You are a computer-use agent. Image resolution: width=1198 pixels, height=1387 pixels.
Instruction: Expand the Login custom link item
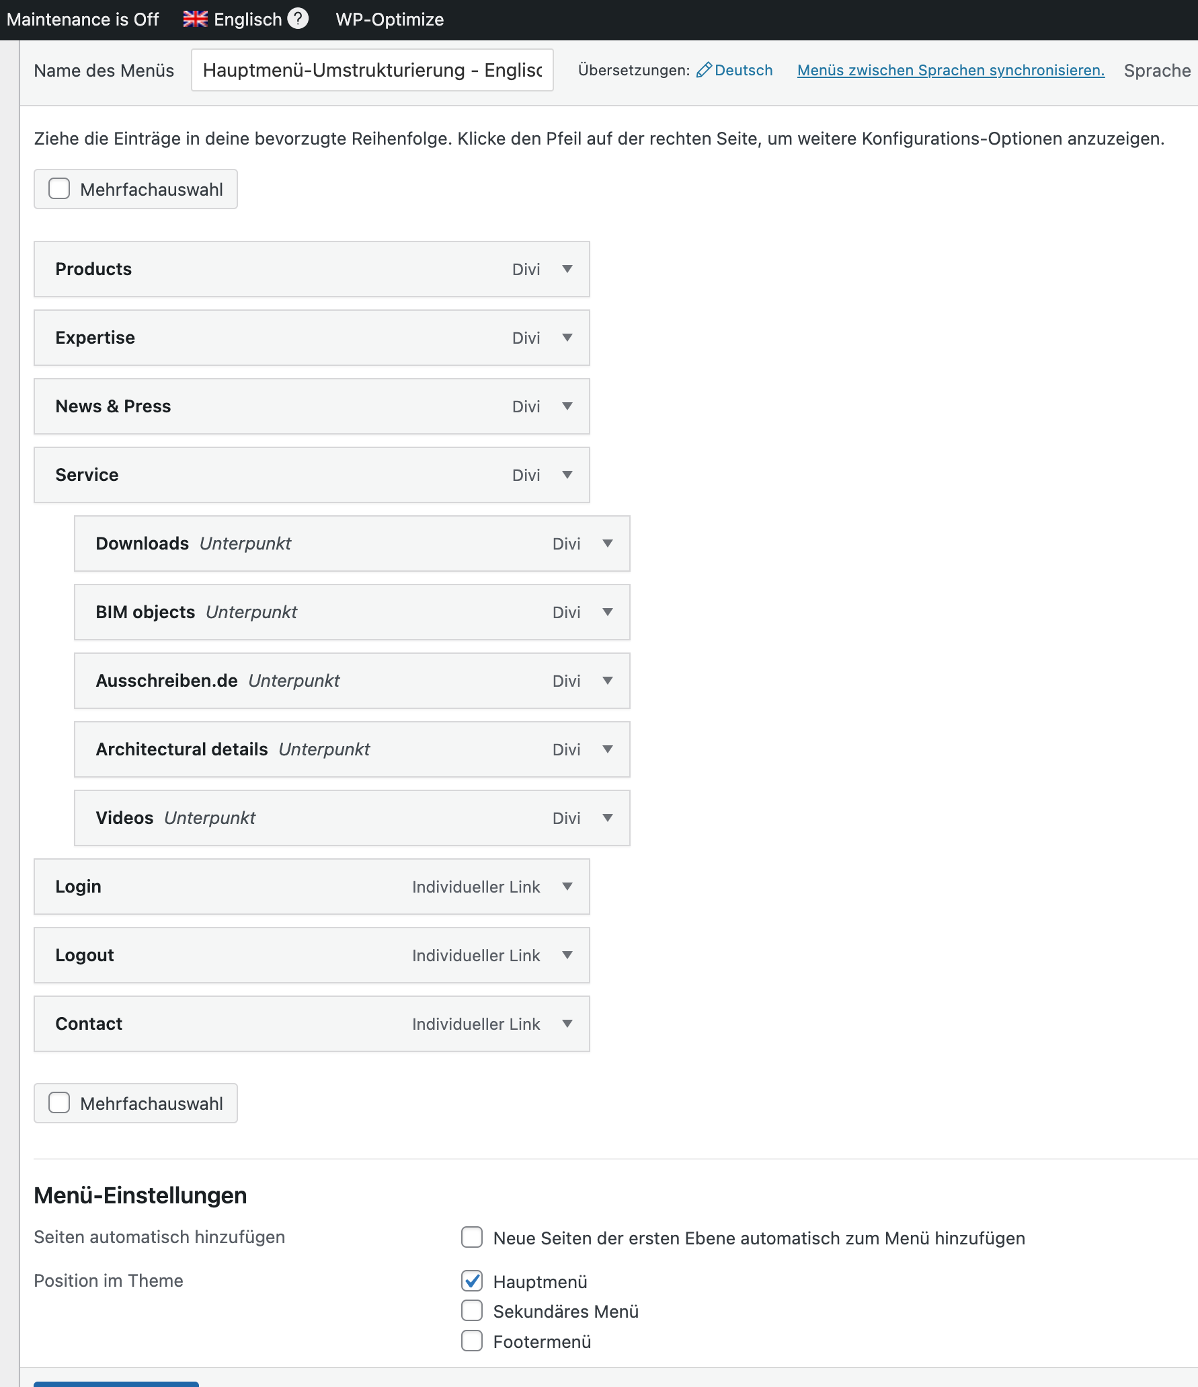[567, 887]
